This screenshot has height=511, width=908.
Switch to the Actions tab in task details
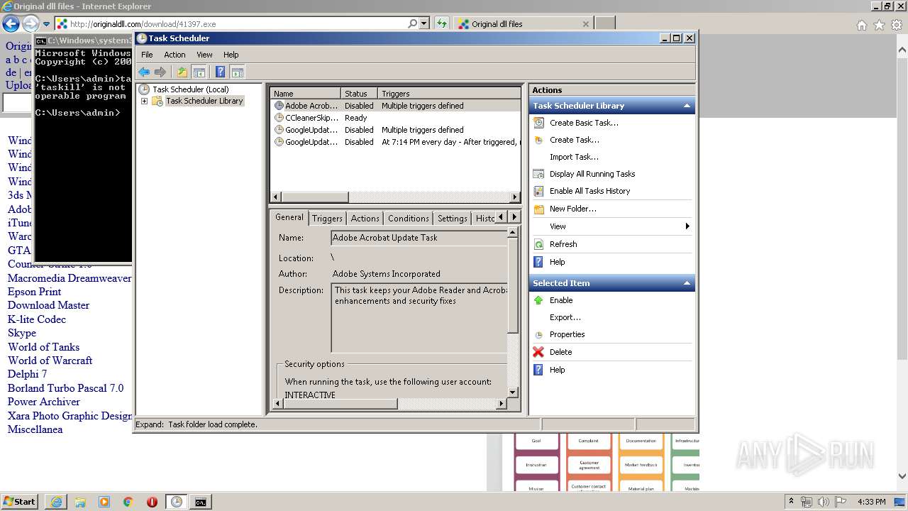[365, 218]
